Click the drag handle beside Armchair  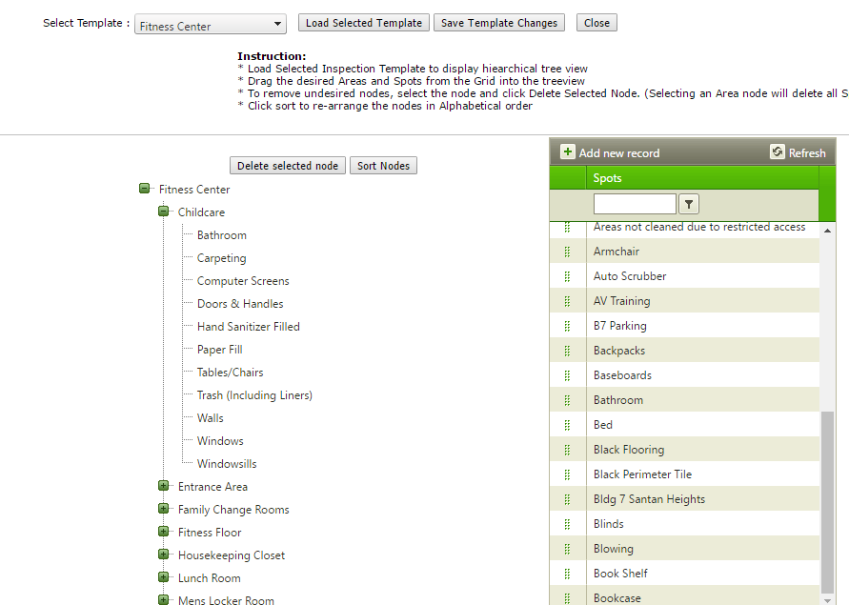pos(568,252)
